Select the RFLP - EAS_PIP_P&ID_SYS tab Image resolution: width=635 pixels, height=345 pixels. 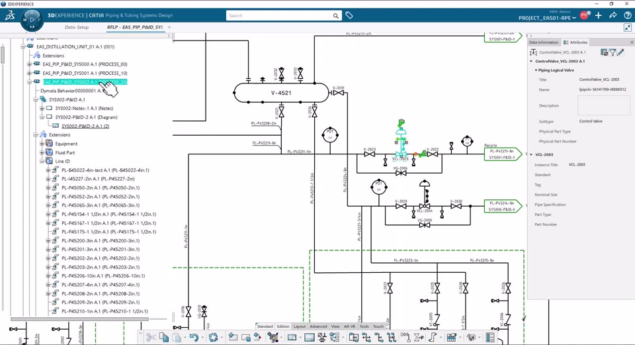tap(135, 27)
